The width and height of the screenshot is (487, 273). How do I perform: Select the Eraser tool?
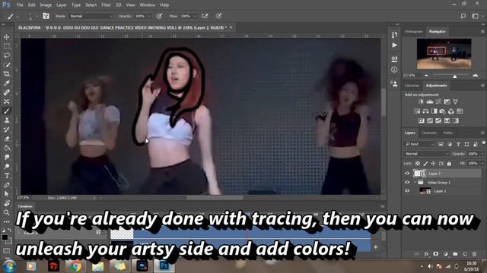7,139
